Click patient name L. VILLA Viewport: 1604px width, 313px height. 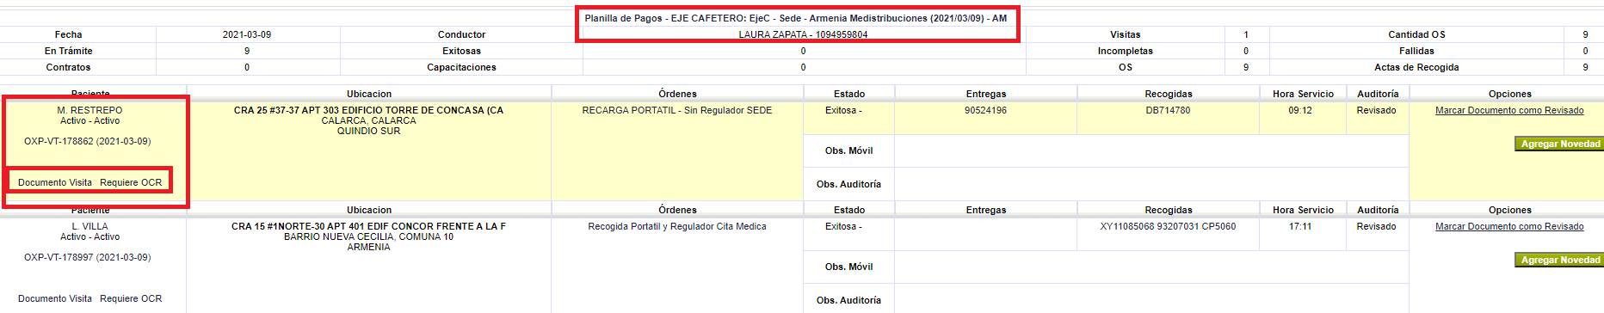[x=90, y=226]
